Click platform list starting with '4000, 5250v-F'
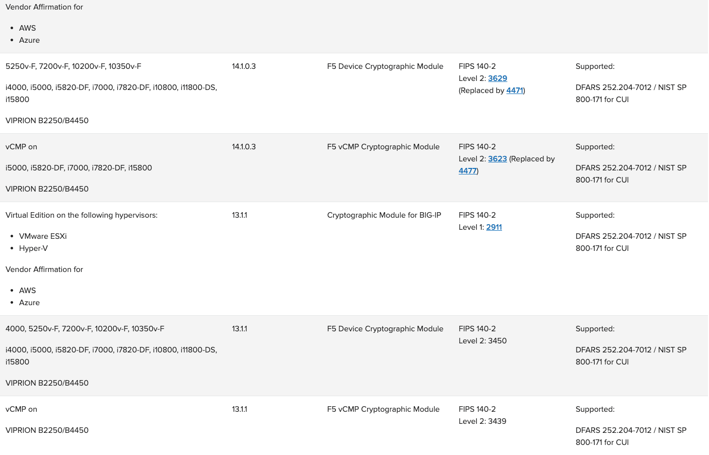This screenshot has width=709, height=455. coord(85,329)
